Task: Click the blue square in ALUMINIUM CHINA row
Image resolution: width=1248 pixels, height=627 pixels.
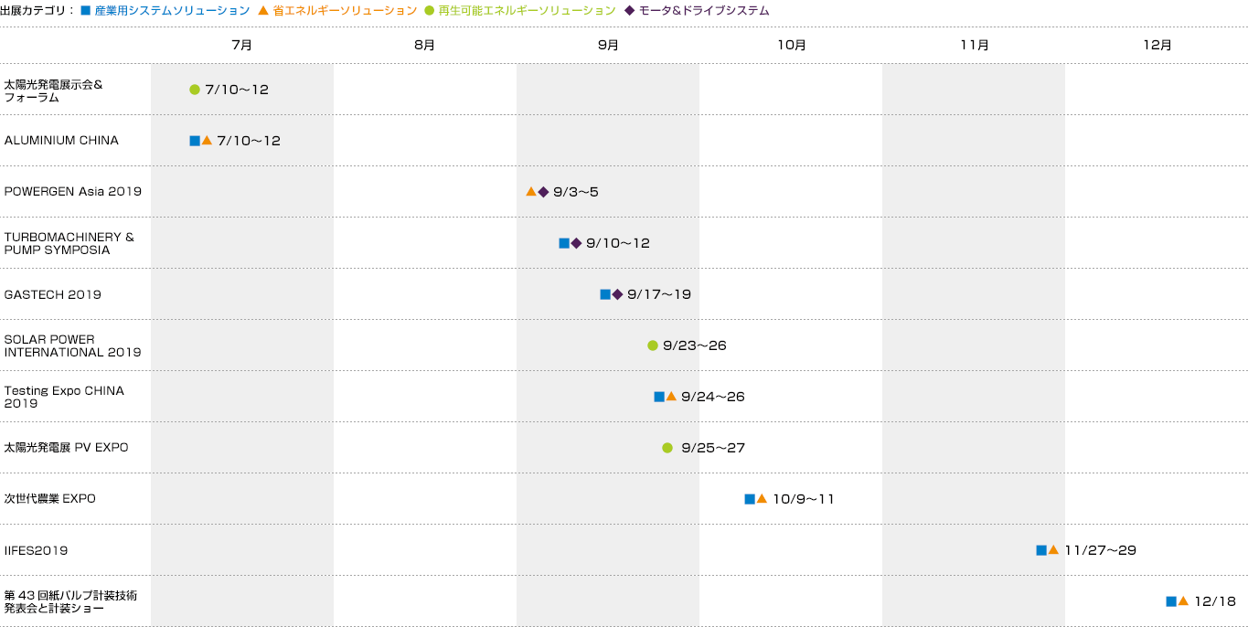Action: point(195,141)
